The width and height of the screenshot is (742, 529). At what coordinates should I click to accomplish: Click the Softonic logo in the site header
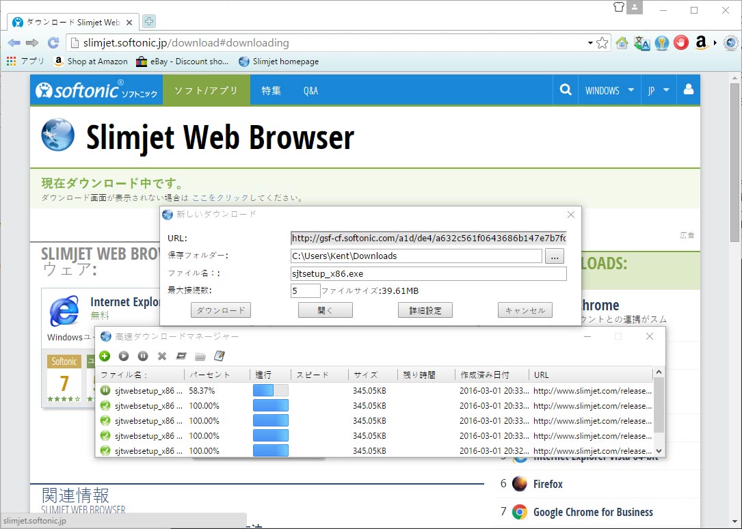[96, 90]
